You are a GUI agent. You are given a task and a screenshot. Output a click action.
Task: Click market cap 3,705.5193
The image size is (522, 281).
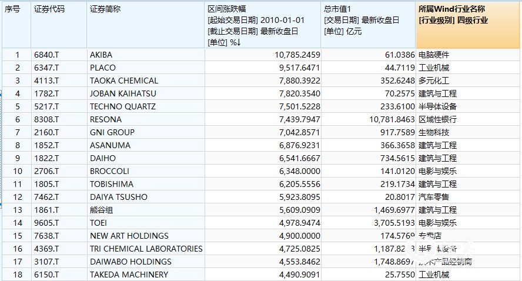pos(394,223)
